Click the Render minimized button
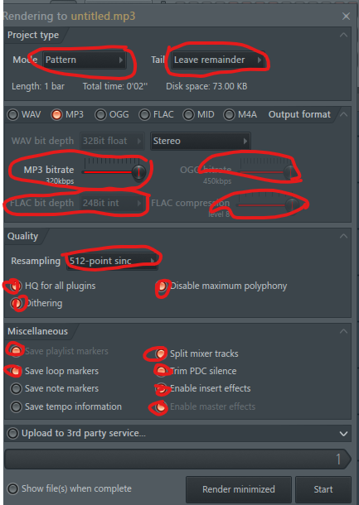Screen dimensions: 359x505 [x=239, y=489]
